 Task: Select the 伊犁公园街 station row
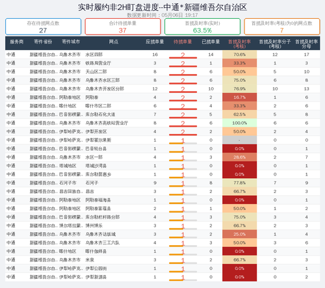click(x=162, y=268)
